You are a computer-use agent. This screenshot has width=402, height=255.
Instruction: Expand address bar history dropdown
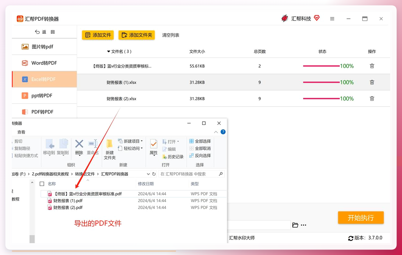pos(148,174)
